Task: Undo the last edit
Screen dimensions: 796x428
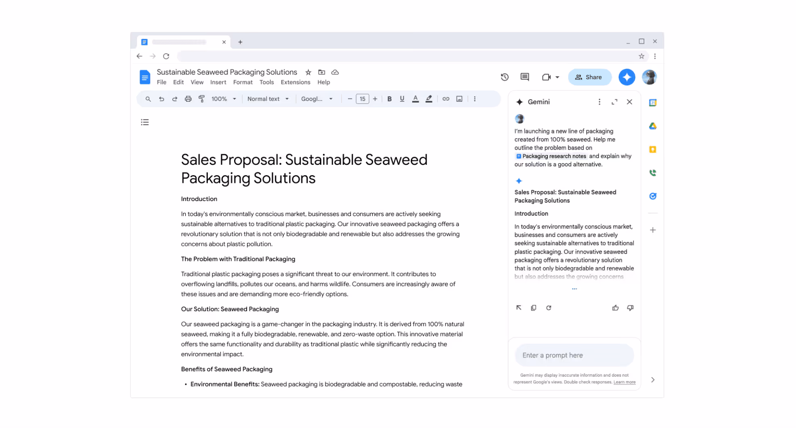Action: [x=161, y=99]
